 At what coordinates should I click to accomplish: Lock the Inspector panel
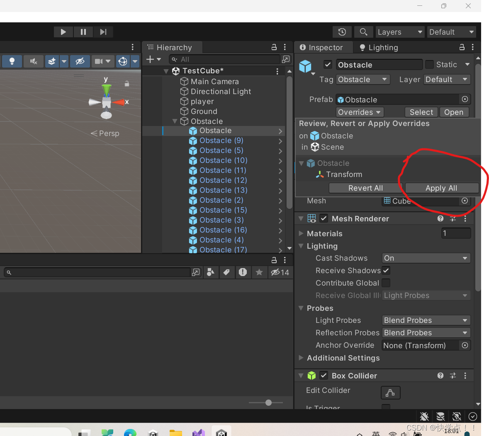[462, 47]
